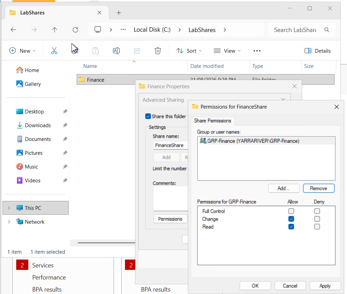Viewport: 347px width, 294px height.
Task: Click Local Disk (C:) breadcrumb
Action: [152, 30]
